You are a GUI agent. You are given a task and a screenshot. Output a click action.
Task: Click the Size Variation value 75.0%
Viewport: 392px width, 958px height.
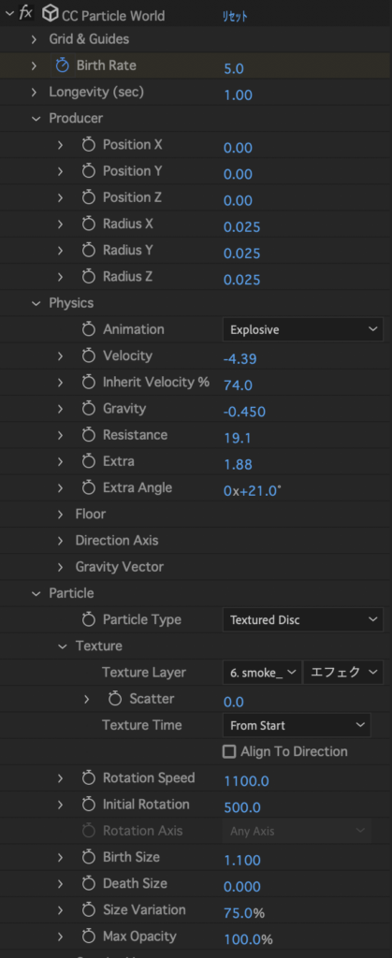pos(243,913)
